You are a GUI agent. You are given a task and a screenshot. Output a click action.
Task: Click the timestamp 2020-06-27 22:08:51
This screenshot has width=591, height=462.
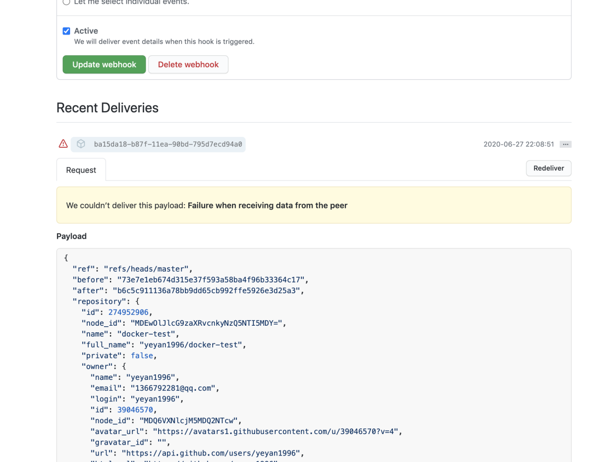(518, 143)
